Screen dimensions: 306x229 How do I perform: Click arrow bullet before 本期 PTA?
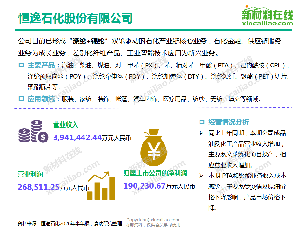pos(201,176)
